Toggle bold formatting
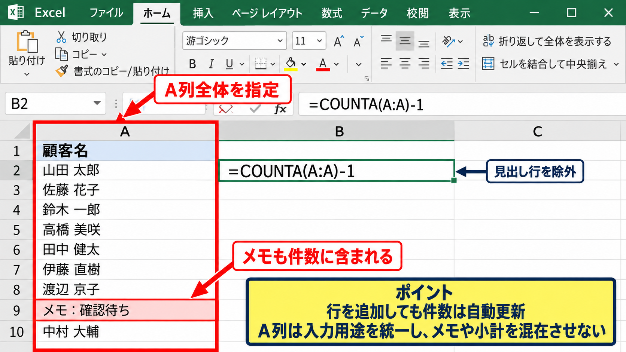 pos(192,64)
